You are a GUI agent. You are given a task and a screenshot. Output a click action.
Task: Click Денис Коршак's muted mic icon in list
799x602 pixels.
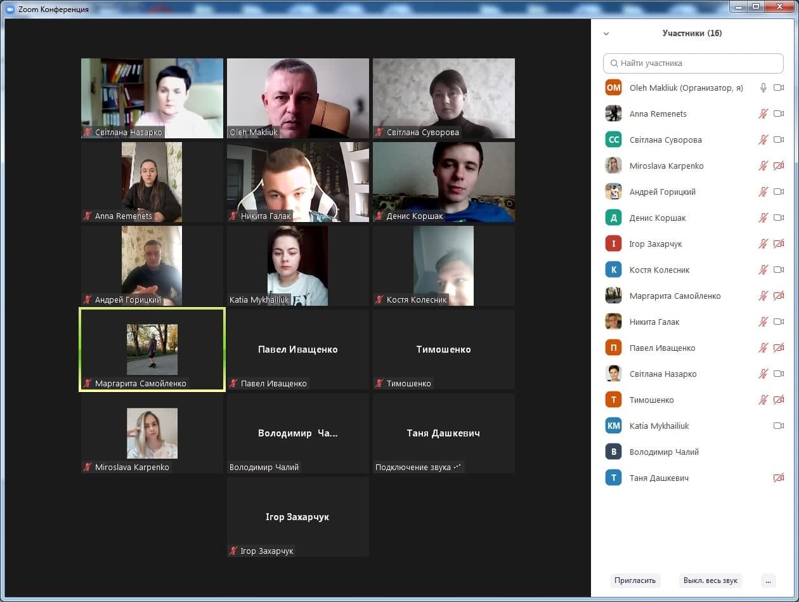[763, 218]
